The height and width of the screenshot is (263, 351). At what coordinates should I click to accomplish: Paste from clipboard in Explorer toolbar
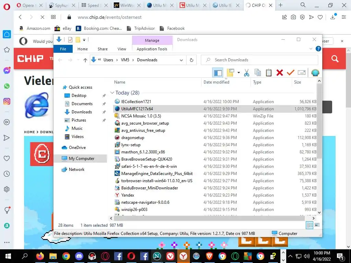coord(269,73)
